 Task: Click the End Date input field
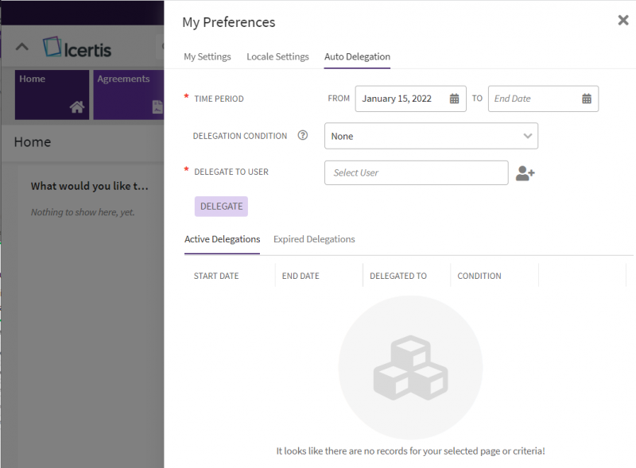[543, 99]
